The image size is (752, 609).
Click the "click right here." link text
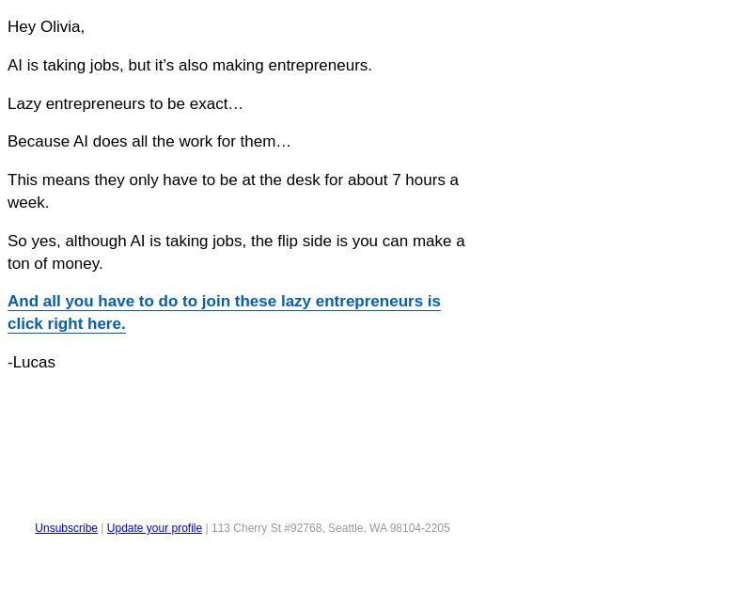(67, 323)
